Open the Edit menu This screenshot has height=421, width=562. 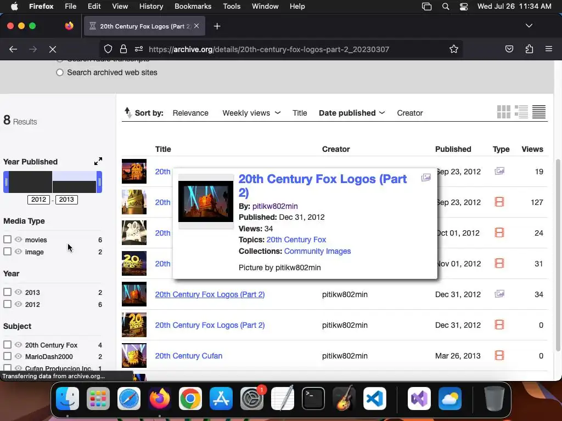[94, 7]
